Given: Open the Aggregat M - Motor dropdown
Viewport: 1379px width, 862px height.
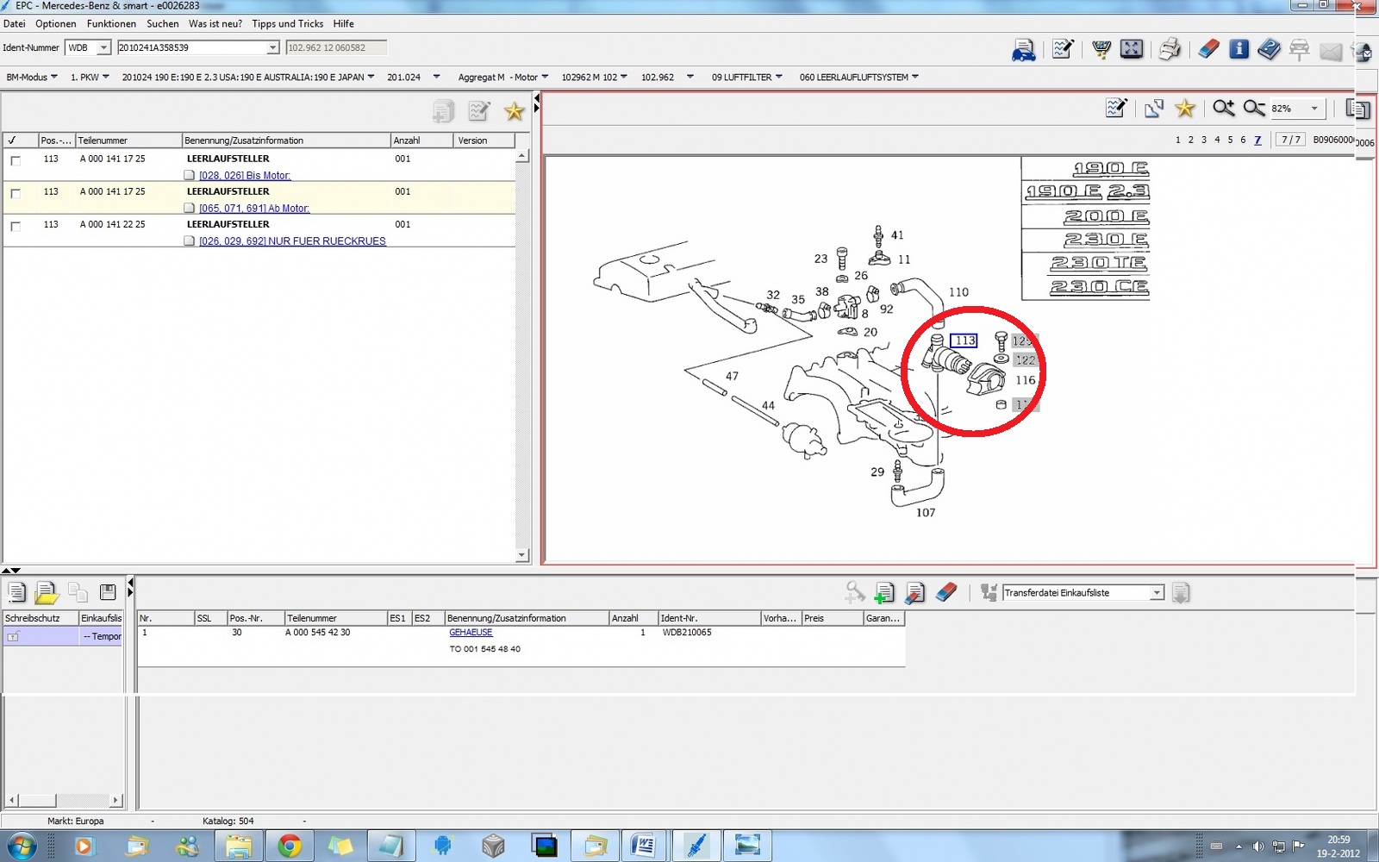Looking at the screenshot, I should [x=503, y=77].
